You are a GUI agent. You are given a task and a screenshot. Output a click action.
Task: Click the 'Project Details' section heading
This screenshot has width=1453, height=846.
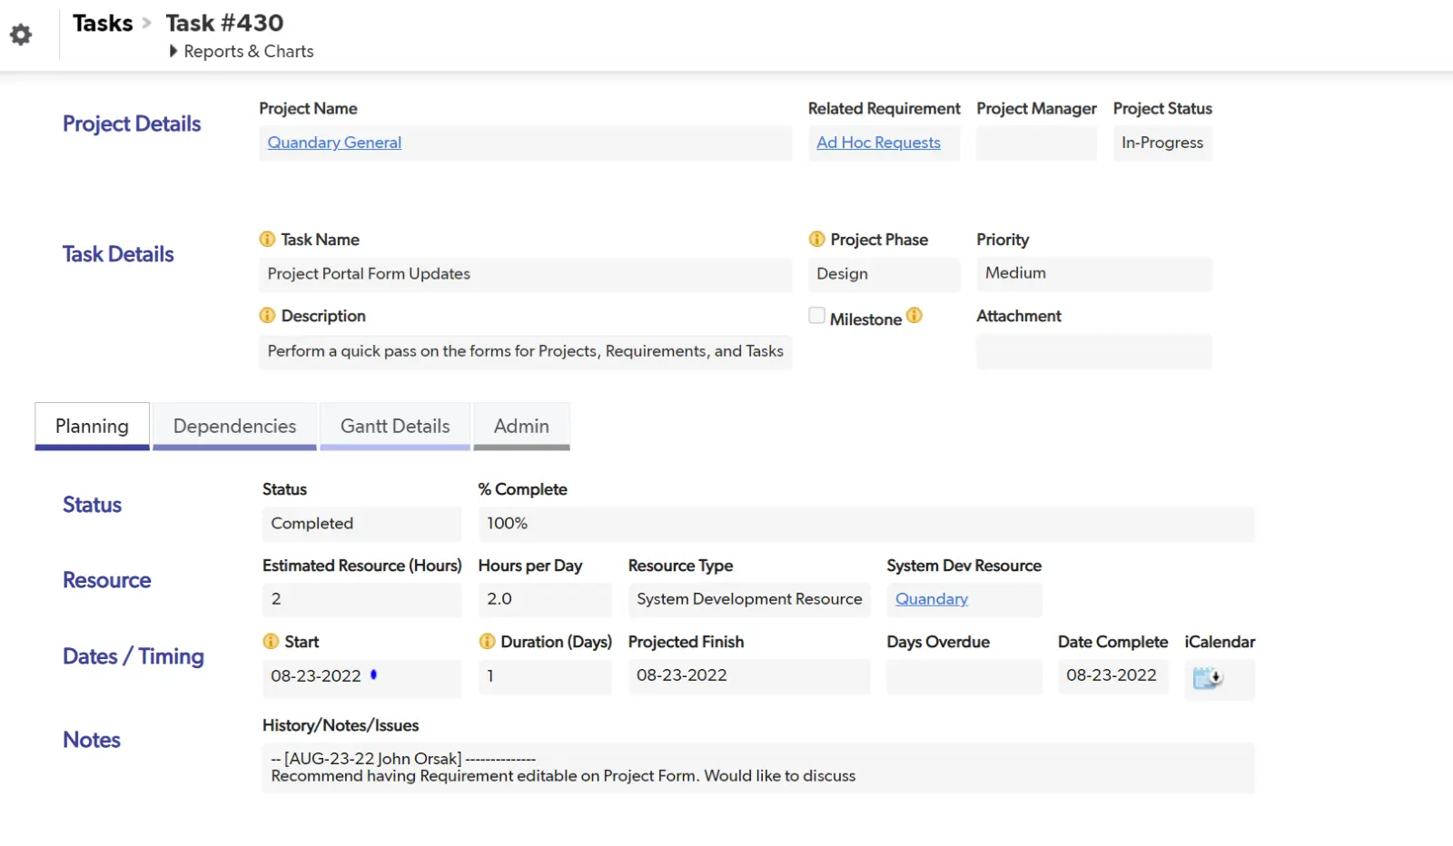pyautogui.click(x=132, y=124)
